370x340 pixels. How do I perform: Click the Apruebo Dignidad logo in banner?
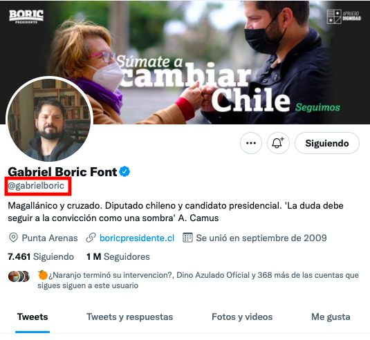344,17
